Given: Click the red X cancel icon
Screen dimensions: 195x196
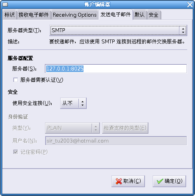Looking at the screenshot, I should pos(119,181).
